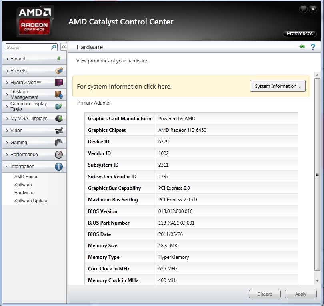This screenshot has width=324, height=306.
Task: Click the Subsystem Vendor ID value '1787'
Action: coord(163,176)
